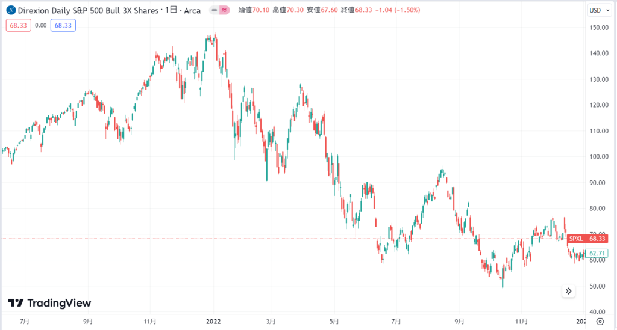Click the 11月 label left of 2022
617x330 pixels.
click(x=150, y=322)
